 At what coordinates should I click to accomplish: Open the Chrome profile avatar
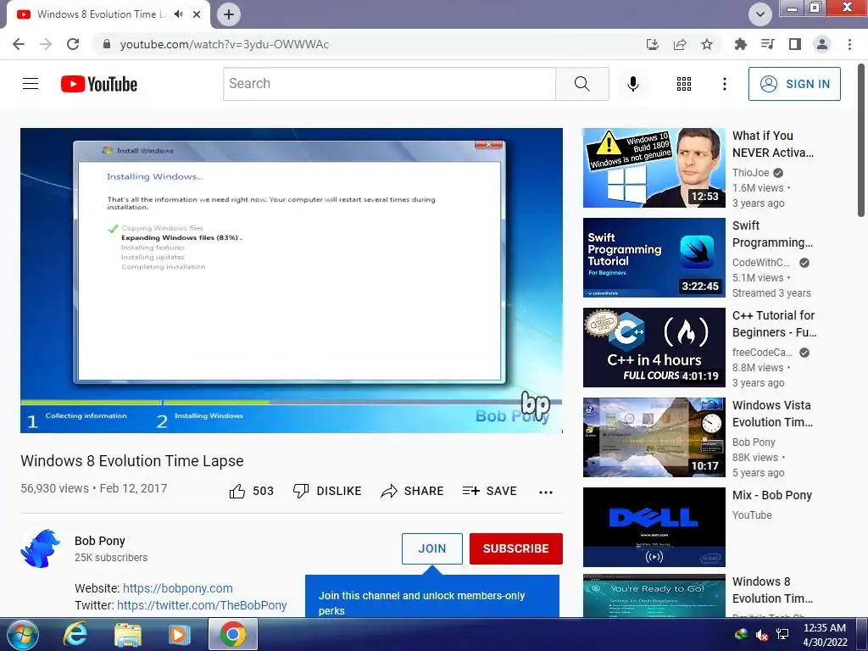[822, 44]
